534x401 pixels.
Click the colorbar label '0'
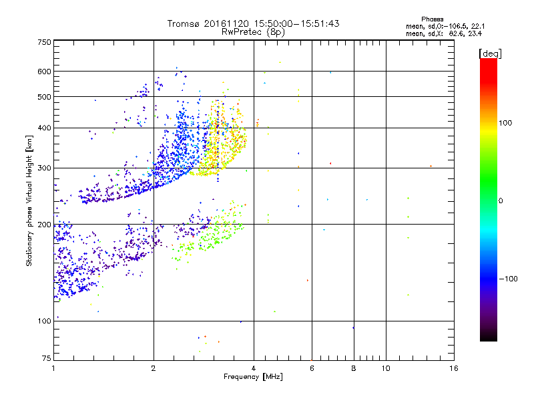[501, 201]
